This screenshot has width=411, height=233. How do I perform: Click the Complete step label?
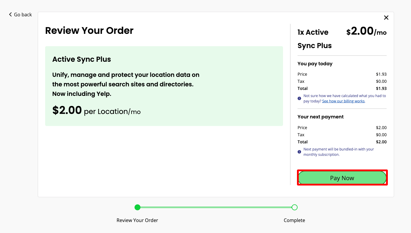[x=294, y=220]
